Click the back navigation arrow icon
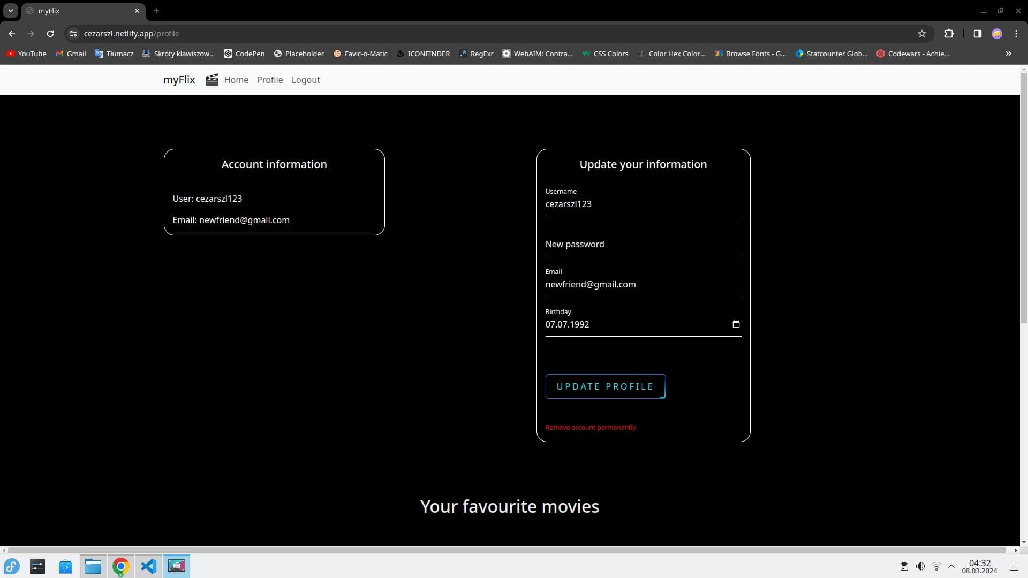The image size is (1028, 578). click(11, 33)
